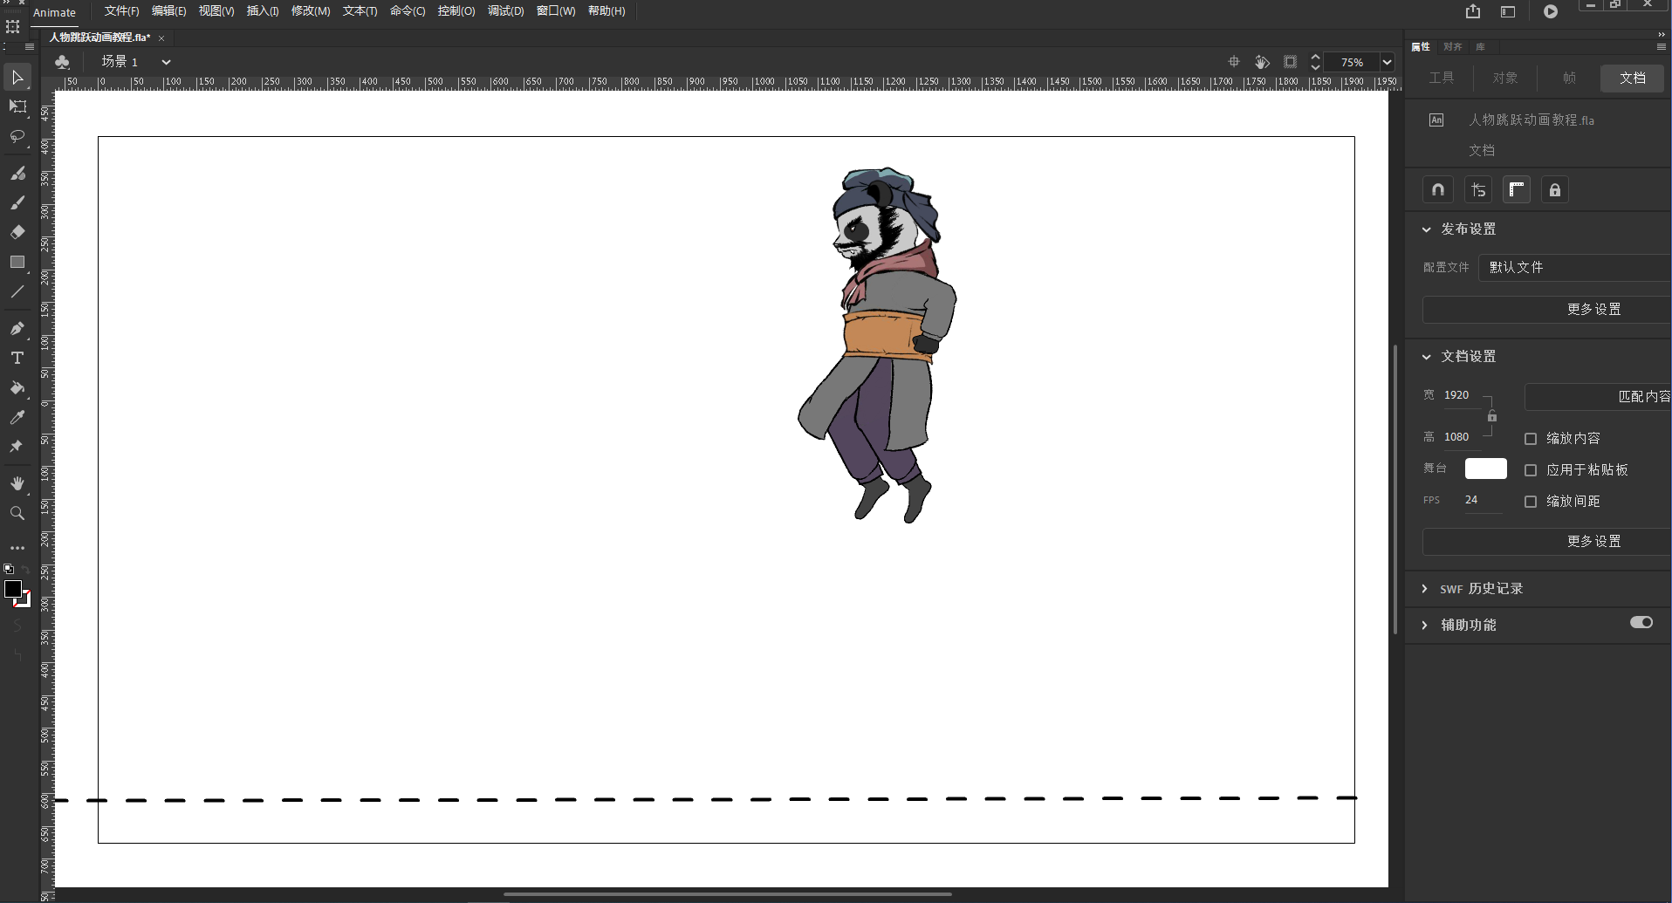Open the 窗口(W) menu
Image resolution: width=1672 pixels, height=903 pixels.
point(556,11)
